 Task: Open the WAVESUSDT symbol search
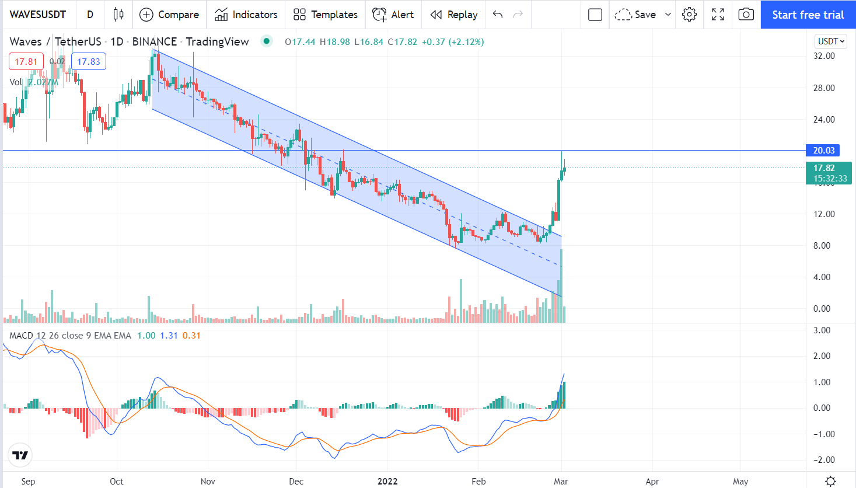click(x=38, y=15)
